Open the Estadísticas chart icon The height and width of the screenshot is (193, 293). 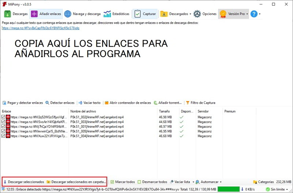tap(107, 14)
